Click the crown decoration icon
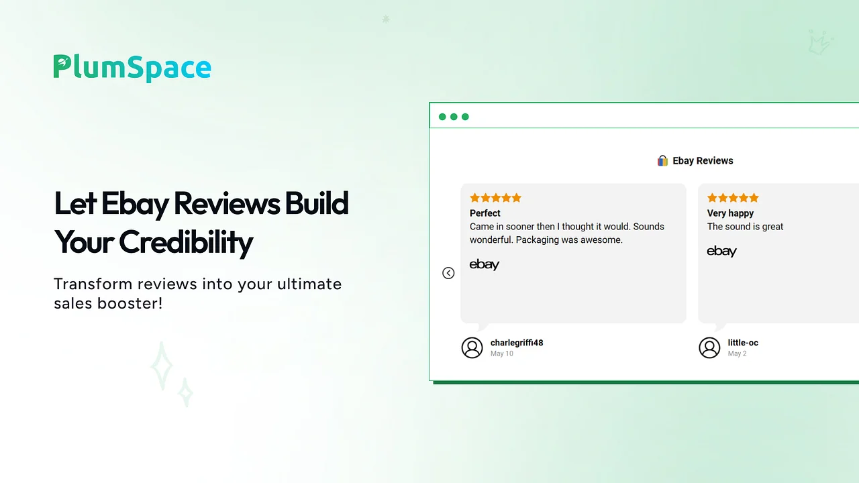 point(820,42)
